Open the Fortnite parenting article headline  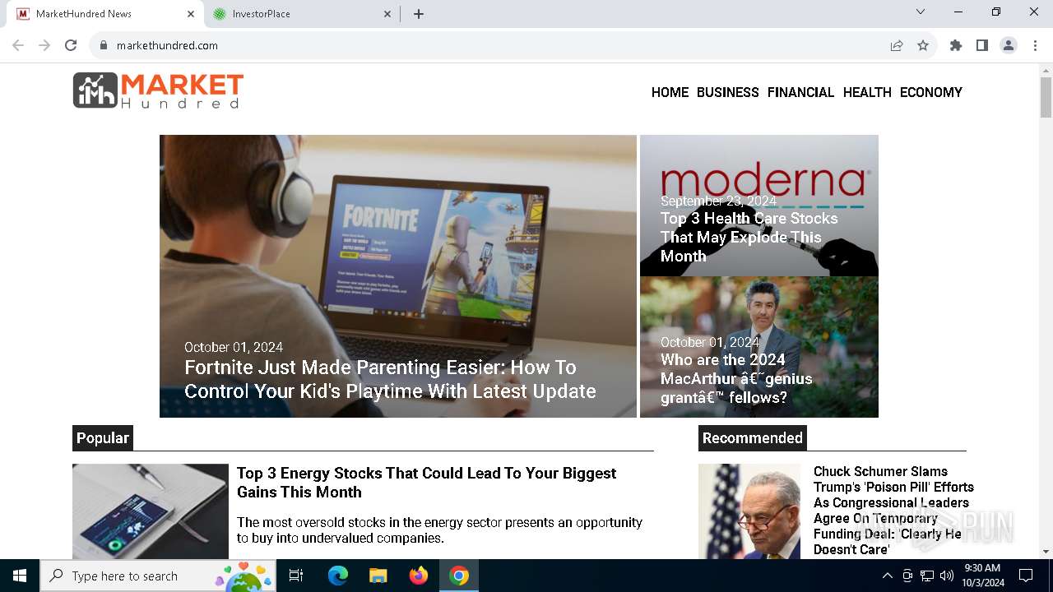[x=390, y=379]
